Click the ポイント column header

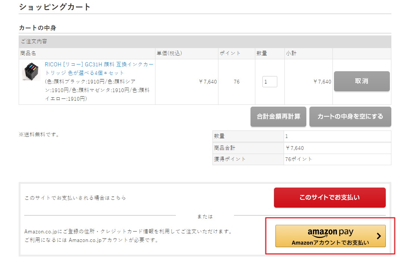tap(230, 53)
